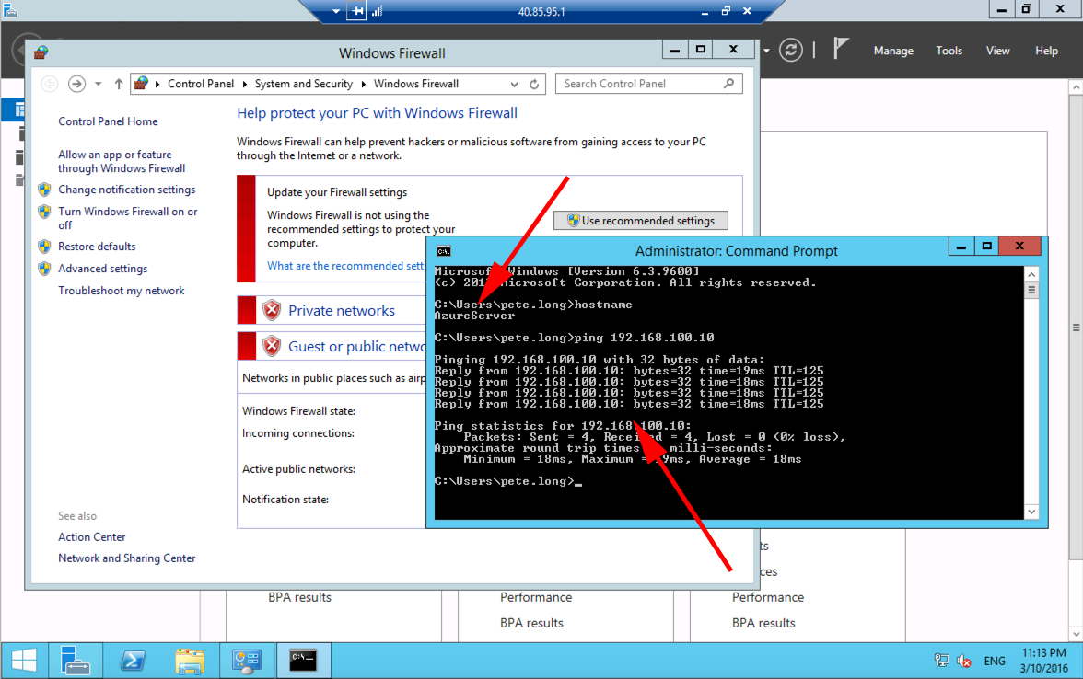Viewport: 1083px width, 679px height.
Task: Expand the chevron before Control Panel breadcrumb
Action: (x=157, y=85)
